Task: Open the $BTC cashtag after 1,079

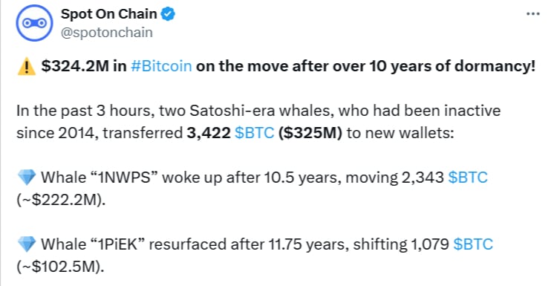Action: pyautogui.click(x=473, y=244)
